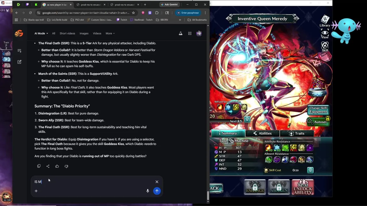The width and height of the screenshot is (367, 206).
Task: Click the locked Enhance button
Action: 255,187
